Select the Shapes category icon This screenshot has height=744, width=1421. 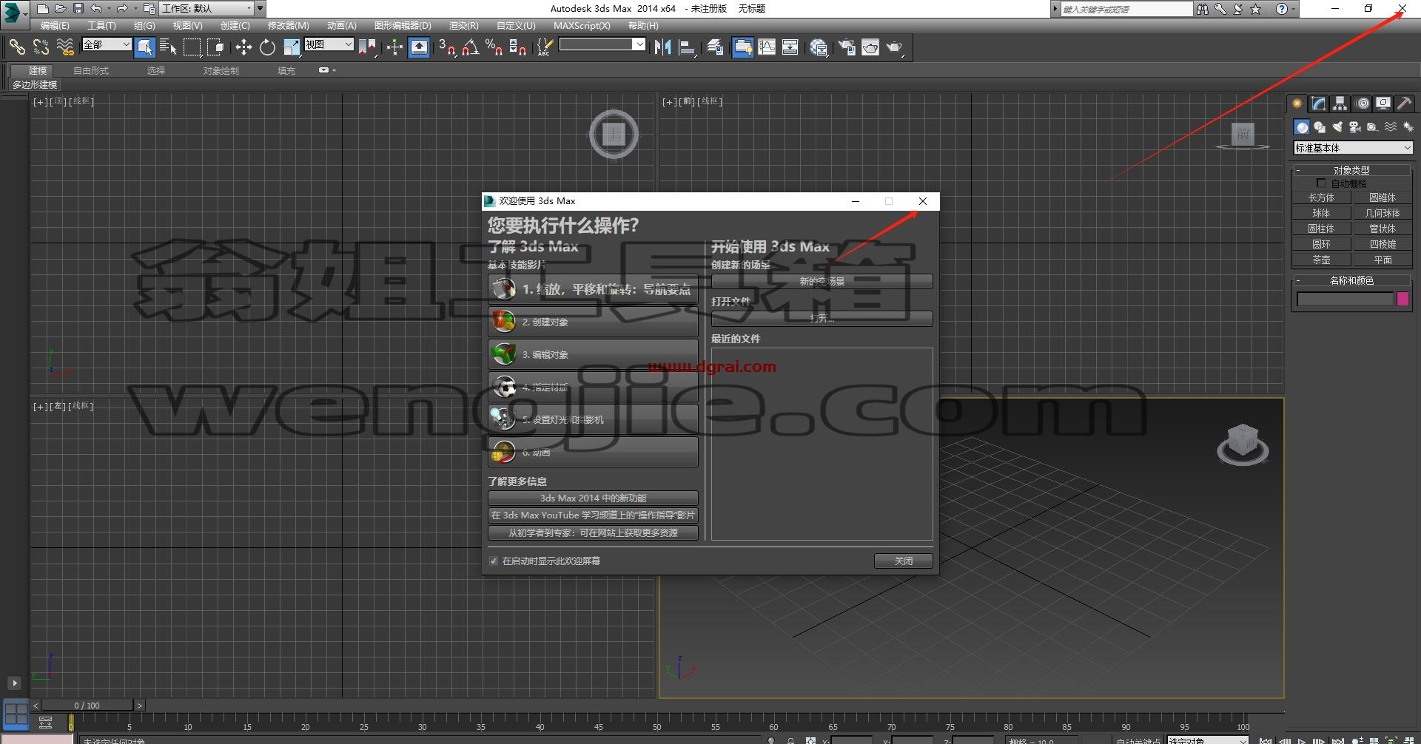pyautogui.click(x=1320, y=127)
